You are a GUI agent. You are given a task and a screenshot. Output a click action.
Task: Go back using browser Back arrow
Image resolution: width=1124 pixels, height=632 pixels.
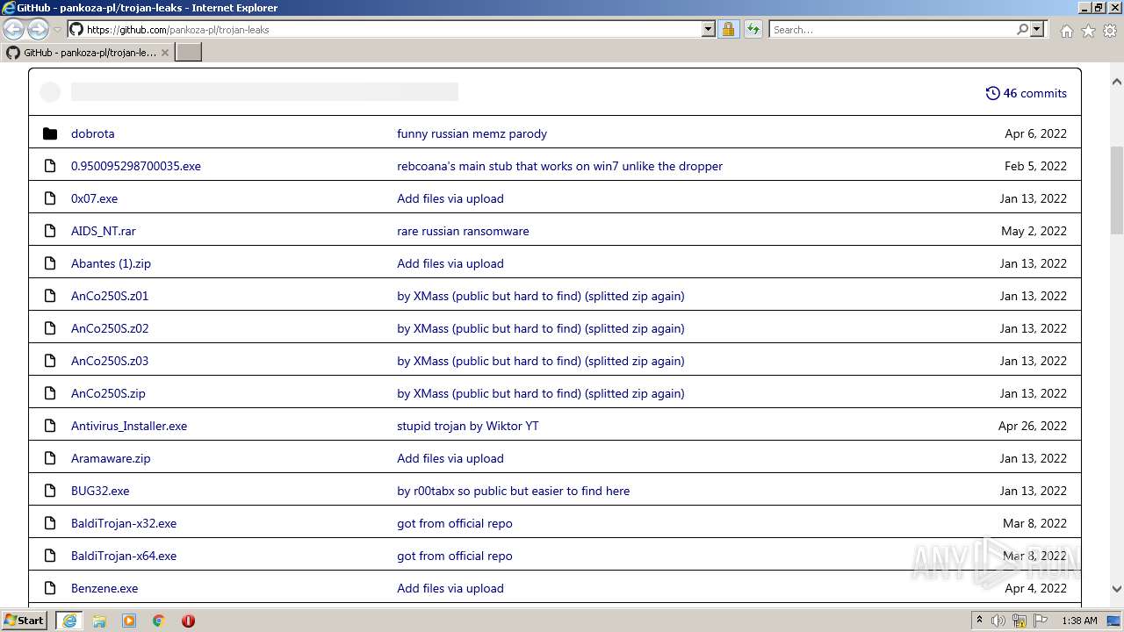13,29
